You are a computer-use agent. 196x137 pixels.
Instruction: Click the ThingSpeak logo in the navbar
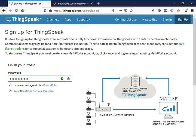[24, 19]
